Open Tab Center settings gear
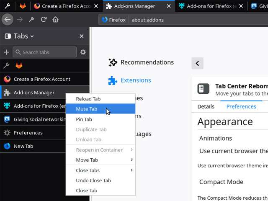 click(x=83, y=52)
